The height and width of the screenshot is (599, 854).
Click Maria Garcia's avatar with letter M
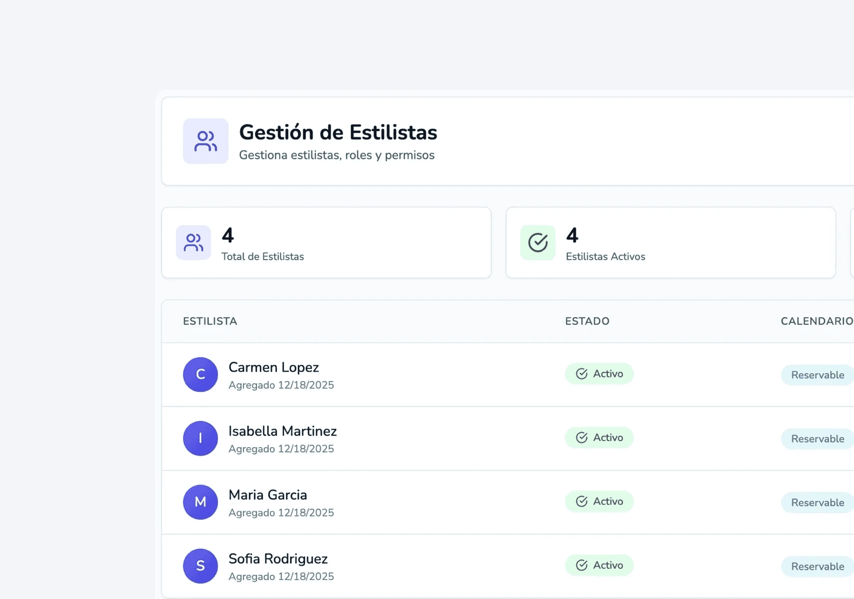coord(200,502)
